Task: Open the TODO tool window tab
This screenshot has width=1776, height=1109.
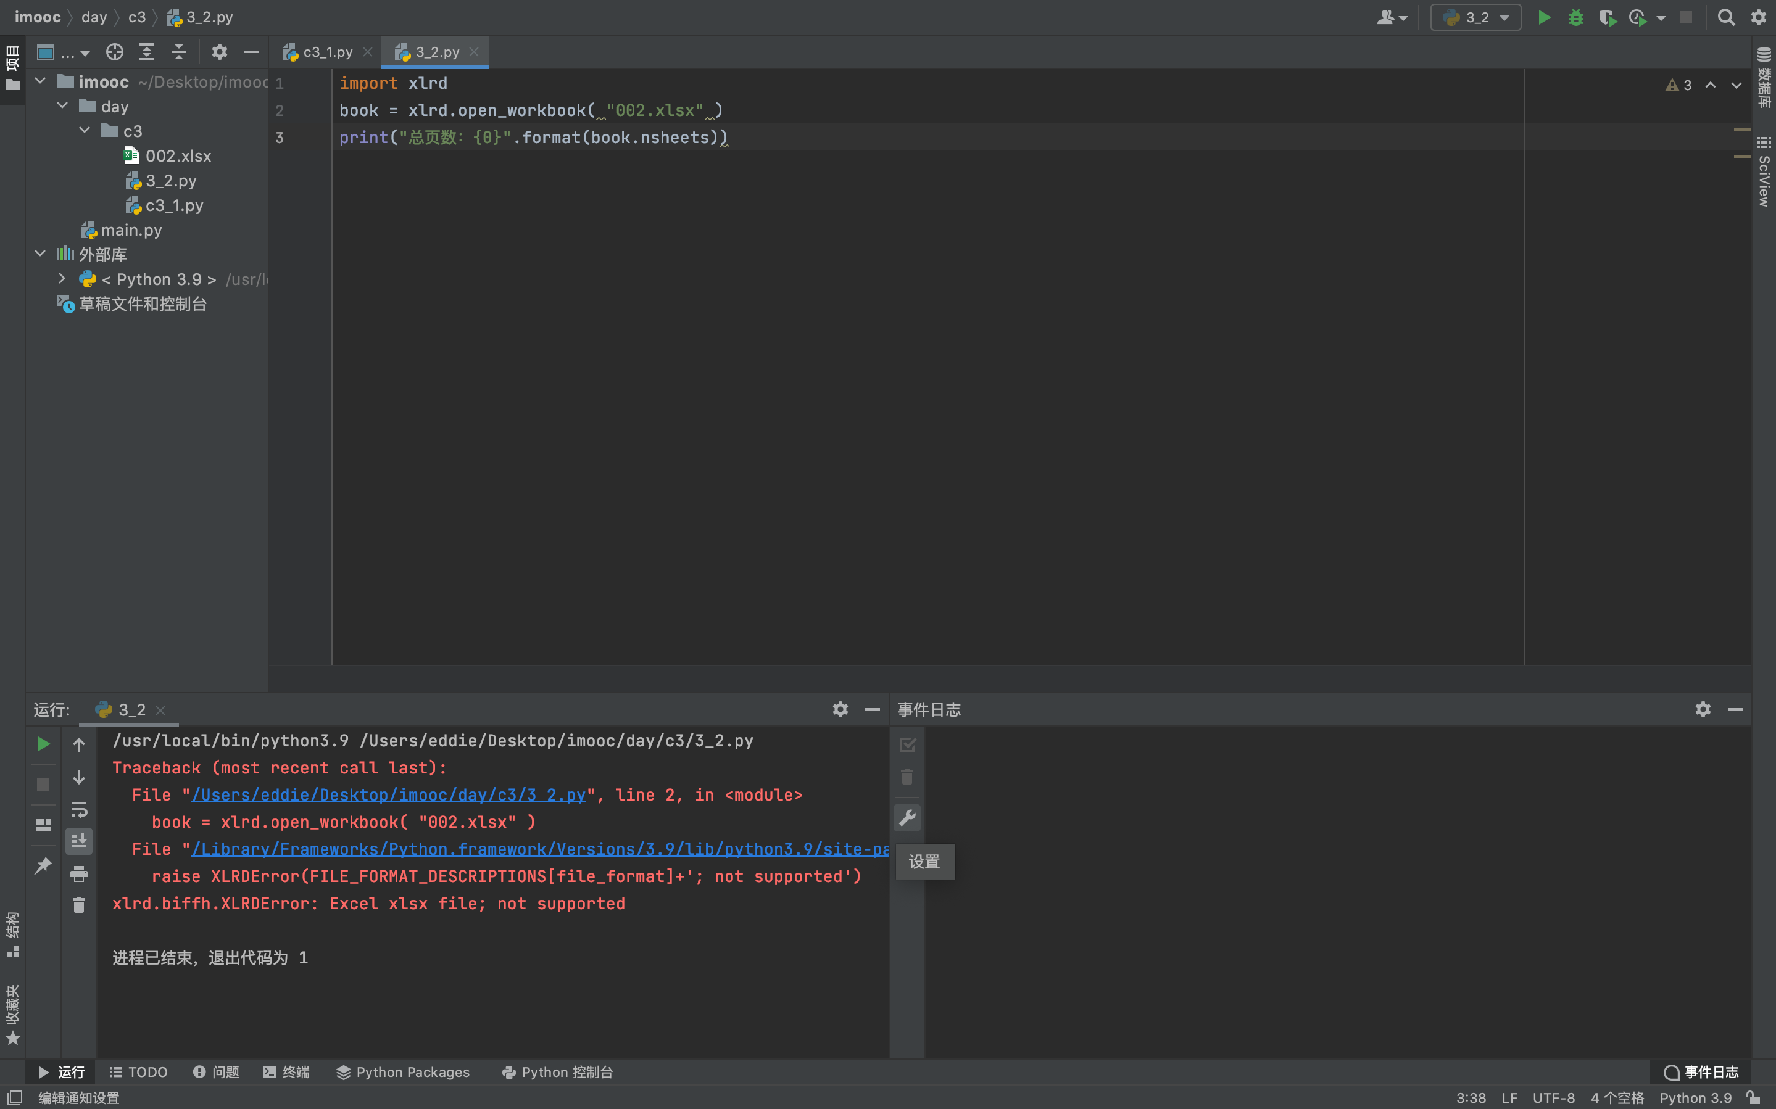Action: pos(139,1073)
